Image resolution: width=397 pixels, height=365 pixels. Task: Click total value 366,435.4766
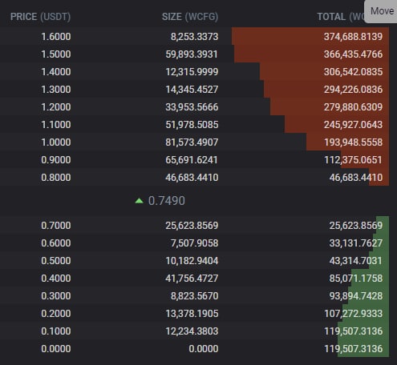pos(353,54)
